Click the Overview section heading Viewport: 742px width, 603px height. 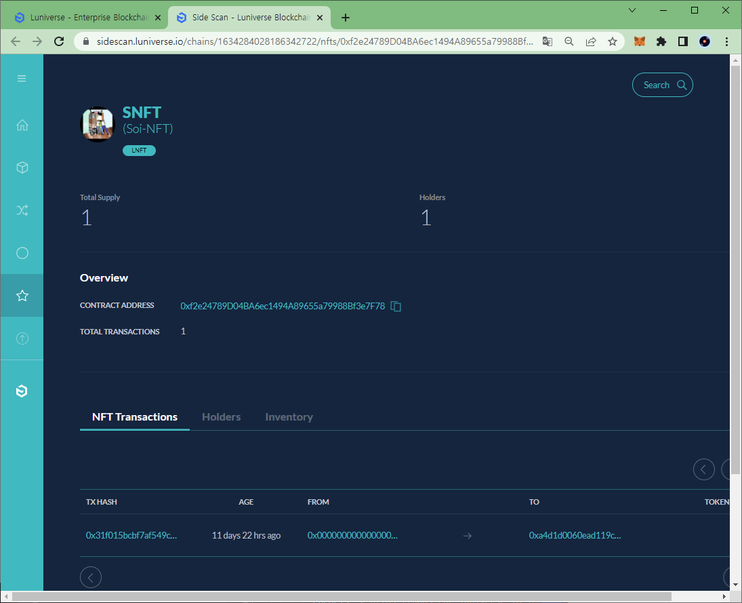(x=104, y=278)
